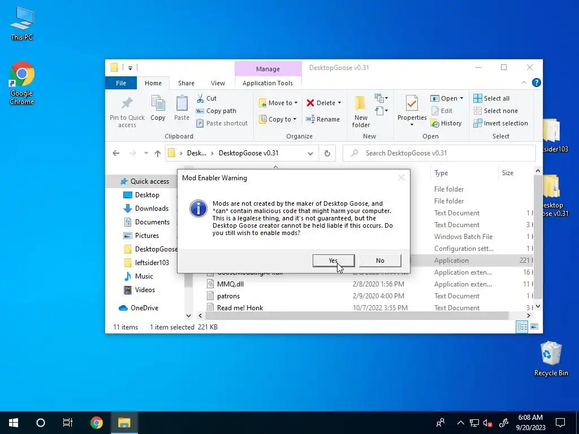Open the Easy access dropdown

coord(382,110)
